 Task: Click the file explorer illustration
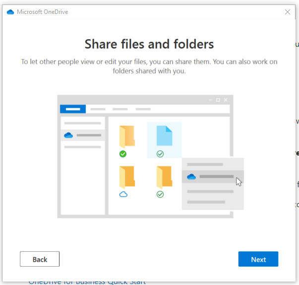(151, 156)
